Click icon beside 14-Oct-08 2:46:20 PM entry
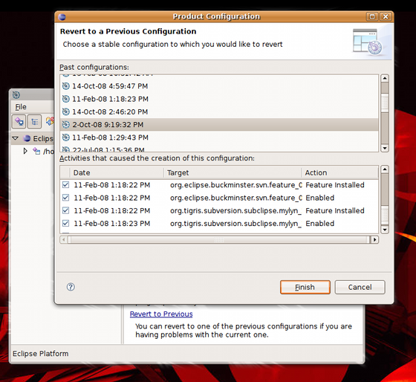 65,111
